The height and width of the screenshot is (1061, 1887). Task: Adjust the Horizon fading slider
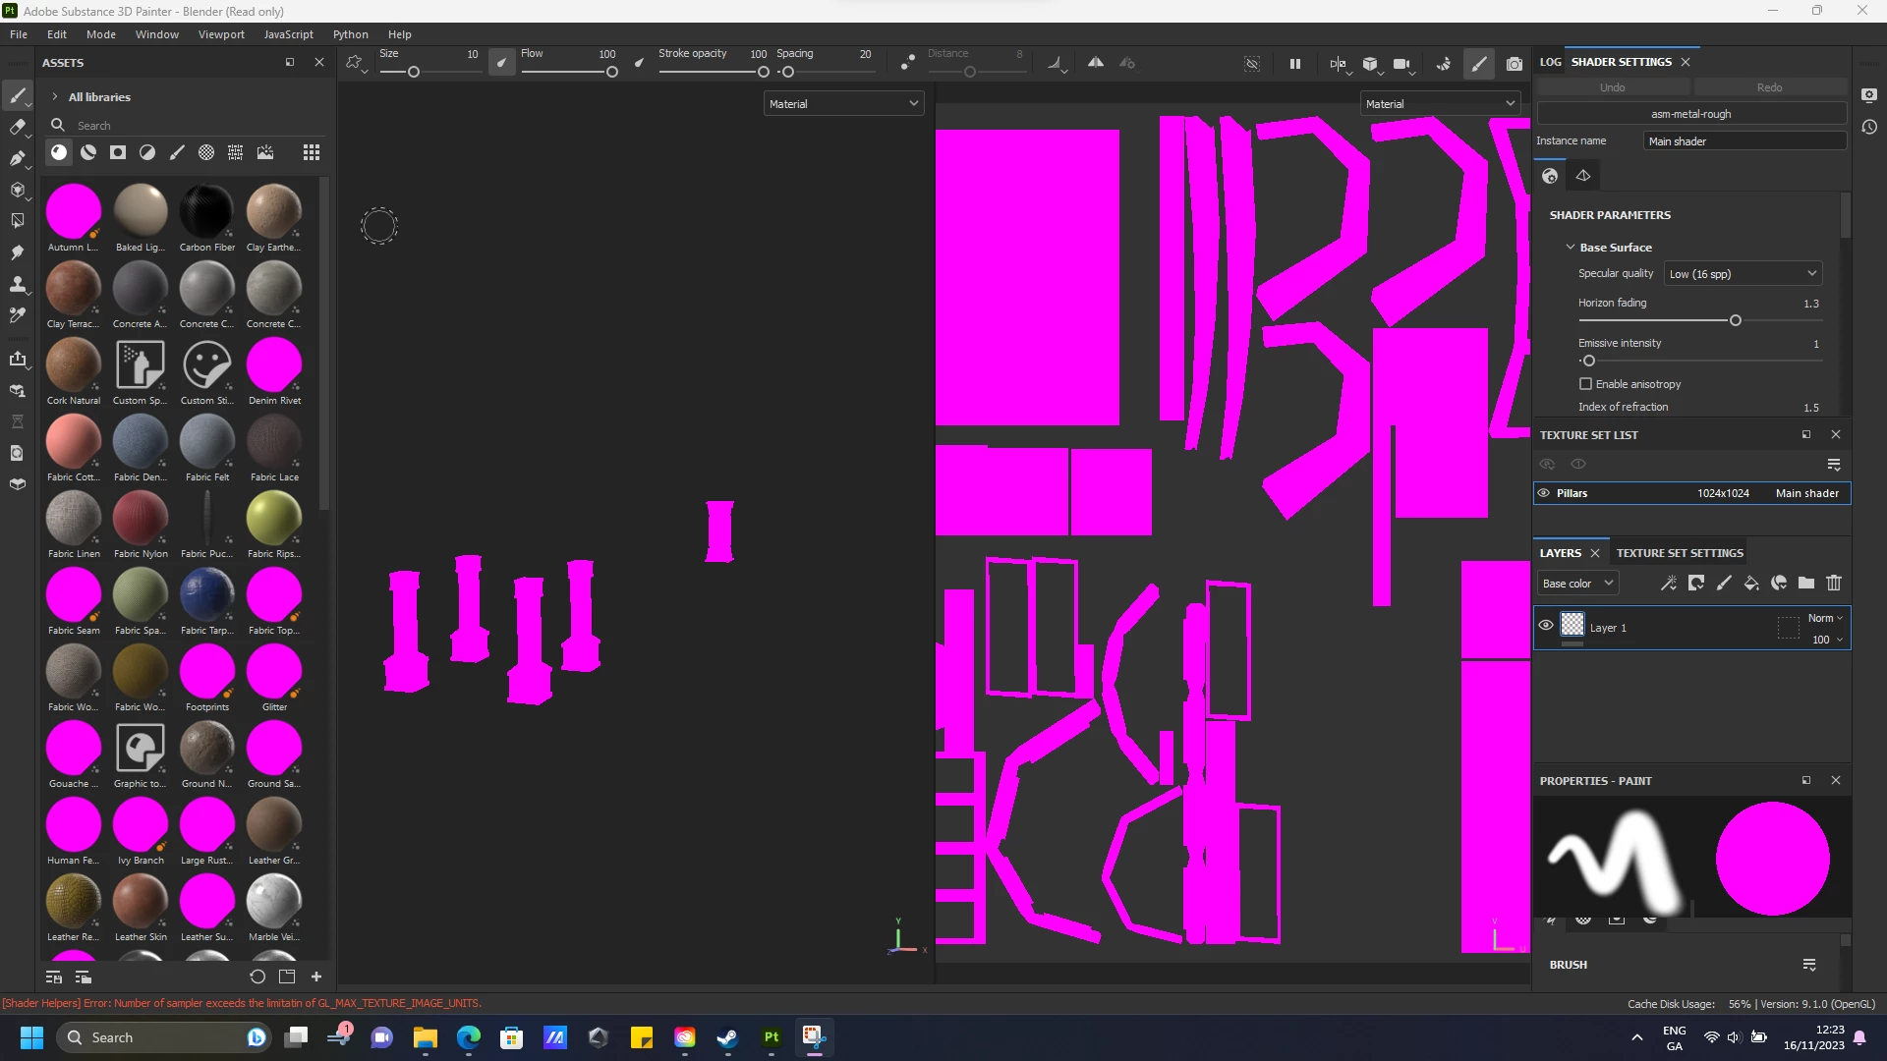1736,321
